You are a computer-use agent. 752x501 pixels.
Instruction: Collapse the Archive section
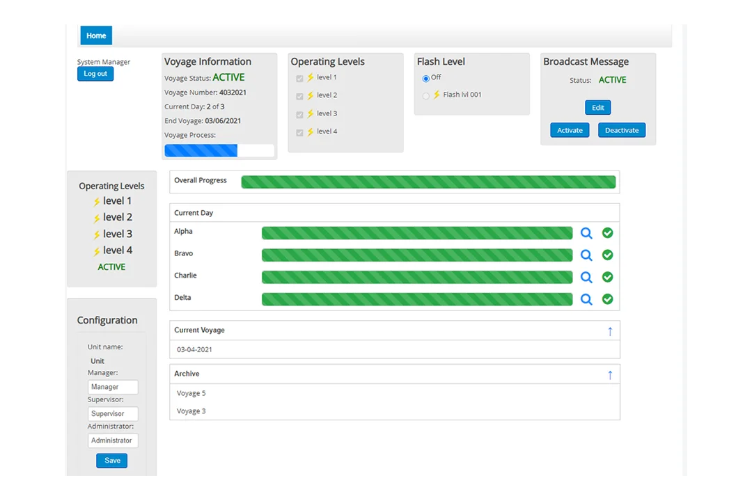click(610, 374)
